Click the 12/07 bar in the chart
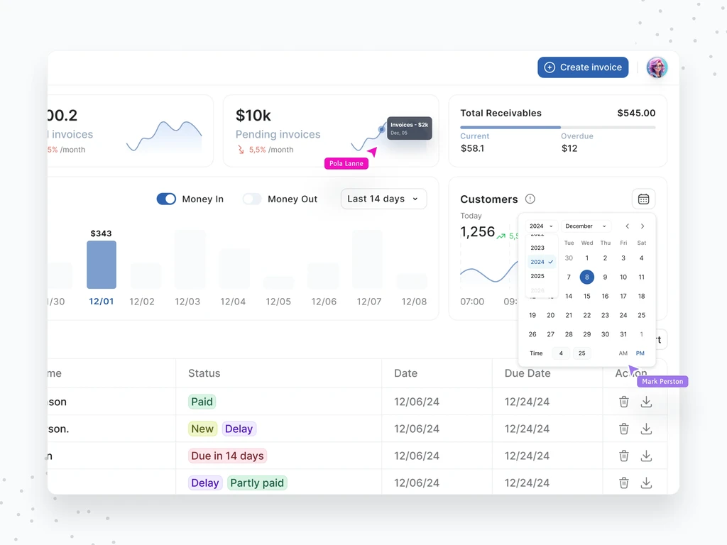 point(368,259)
